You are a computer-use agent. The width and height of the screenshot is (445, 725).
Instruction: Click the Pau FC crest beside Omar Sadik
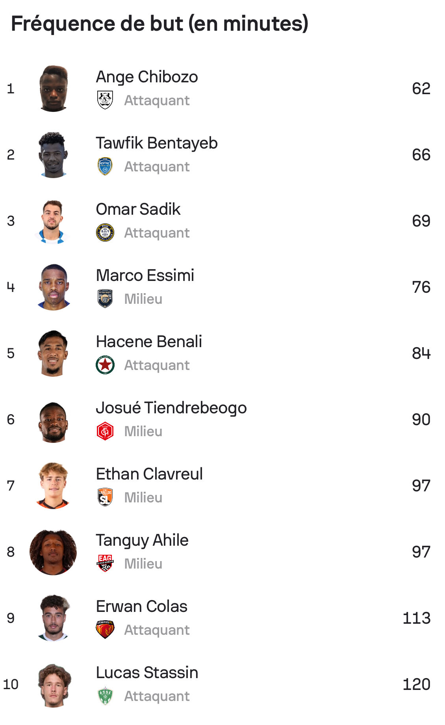(x=105, y=232)
